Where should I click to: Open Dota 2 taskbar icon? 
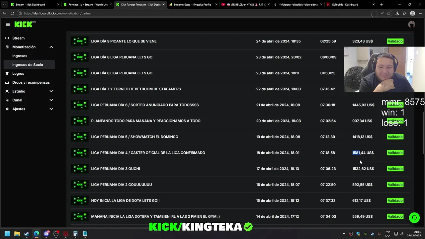(x=66, y=234)
